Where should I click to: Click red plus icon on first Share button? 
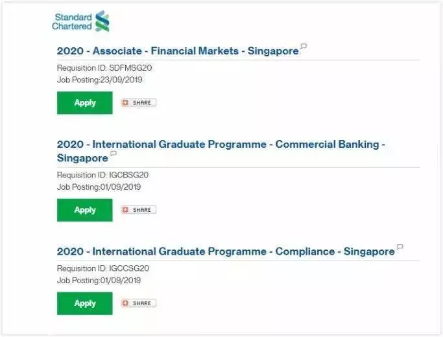125,103
